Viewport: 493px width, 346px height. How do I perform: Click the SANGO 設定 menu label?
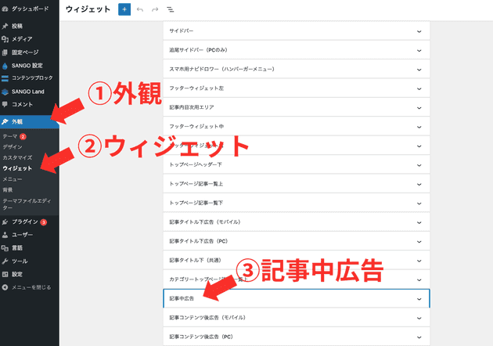click(x=27, y=66)
